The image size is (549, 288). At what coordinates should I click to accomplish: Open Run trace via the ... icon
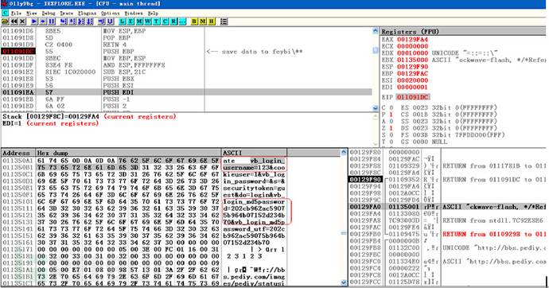tap(182, 21)
